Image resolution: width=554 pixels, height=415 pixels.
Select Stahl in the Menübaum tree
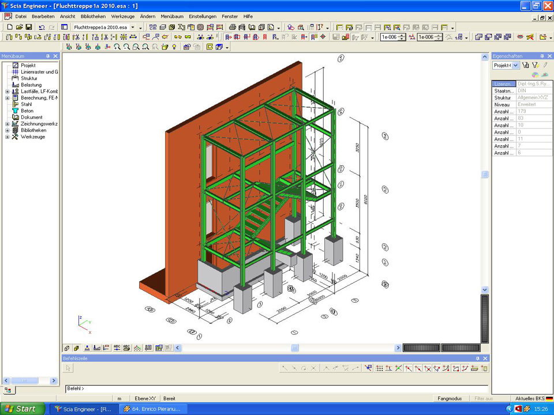pos(27,104)
